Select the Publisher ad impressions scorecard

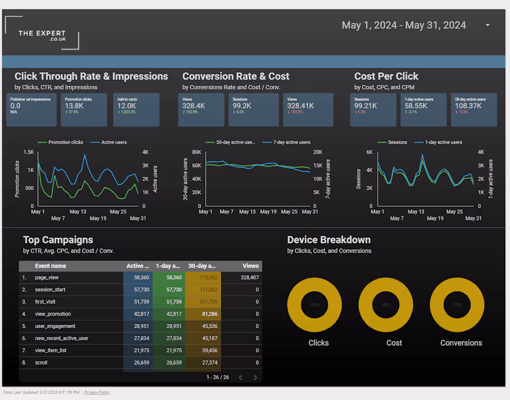click(31, 110)
